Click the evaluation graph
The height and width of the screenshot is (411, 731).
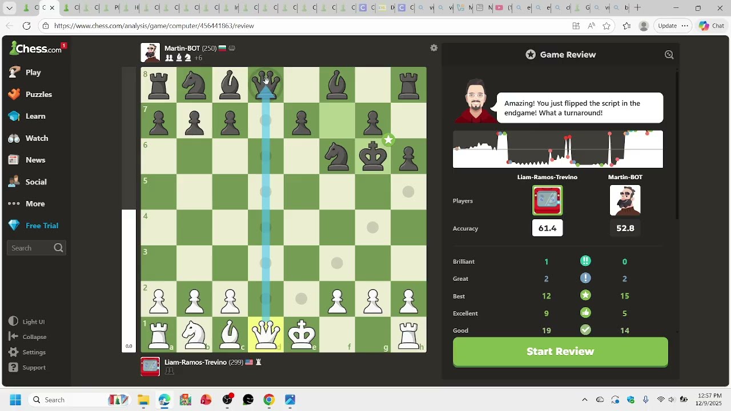pyautogui.click(x=558, y=149)
